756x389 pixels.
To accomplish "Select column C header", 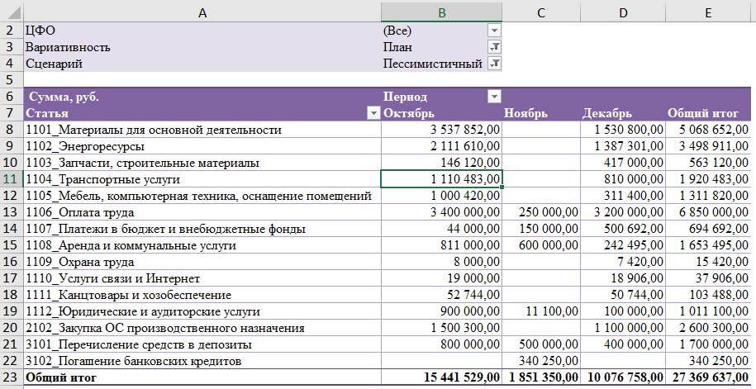I will 541,13.
